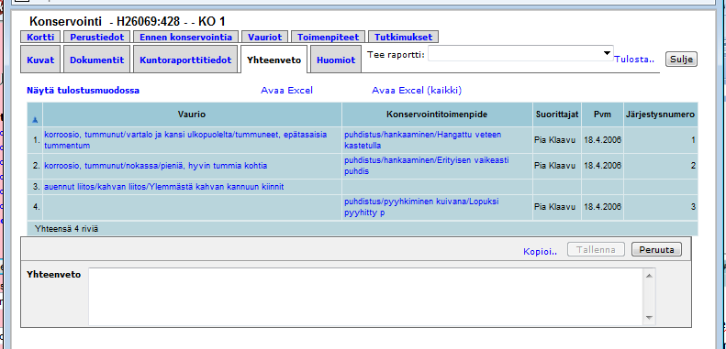Viewport: 726px width, 349px height.
Task: Switch to Kuvat tab
Action: pyautogui.click(x=40, y=60)
